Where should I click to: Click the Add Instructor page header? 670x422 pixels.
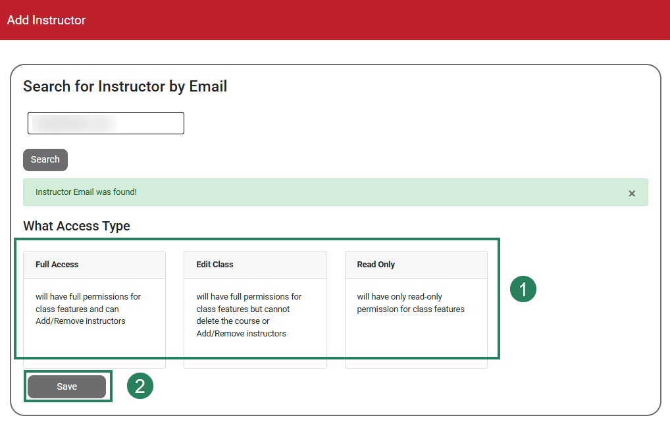pos(46,20)
